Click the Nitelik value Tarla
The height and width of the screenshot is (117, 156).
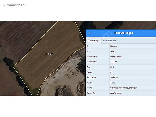pos(112,83)
